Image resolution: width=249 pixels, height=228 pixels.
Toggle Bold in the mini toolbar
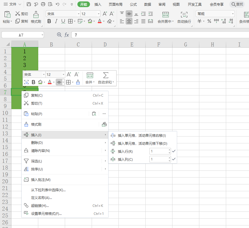[33, 82]
